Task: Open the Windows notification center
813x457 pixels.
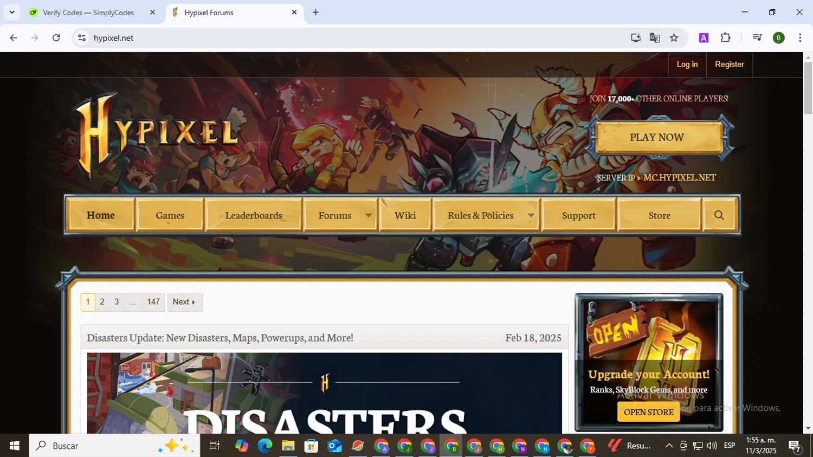Action: click(795, 446)
